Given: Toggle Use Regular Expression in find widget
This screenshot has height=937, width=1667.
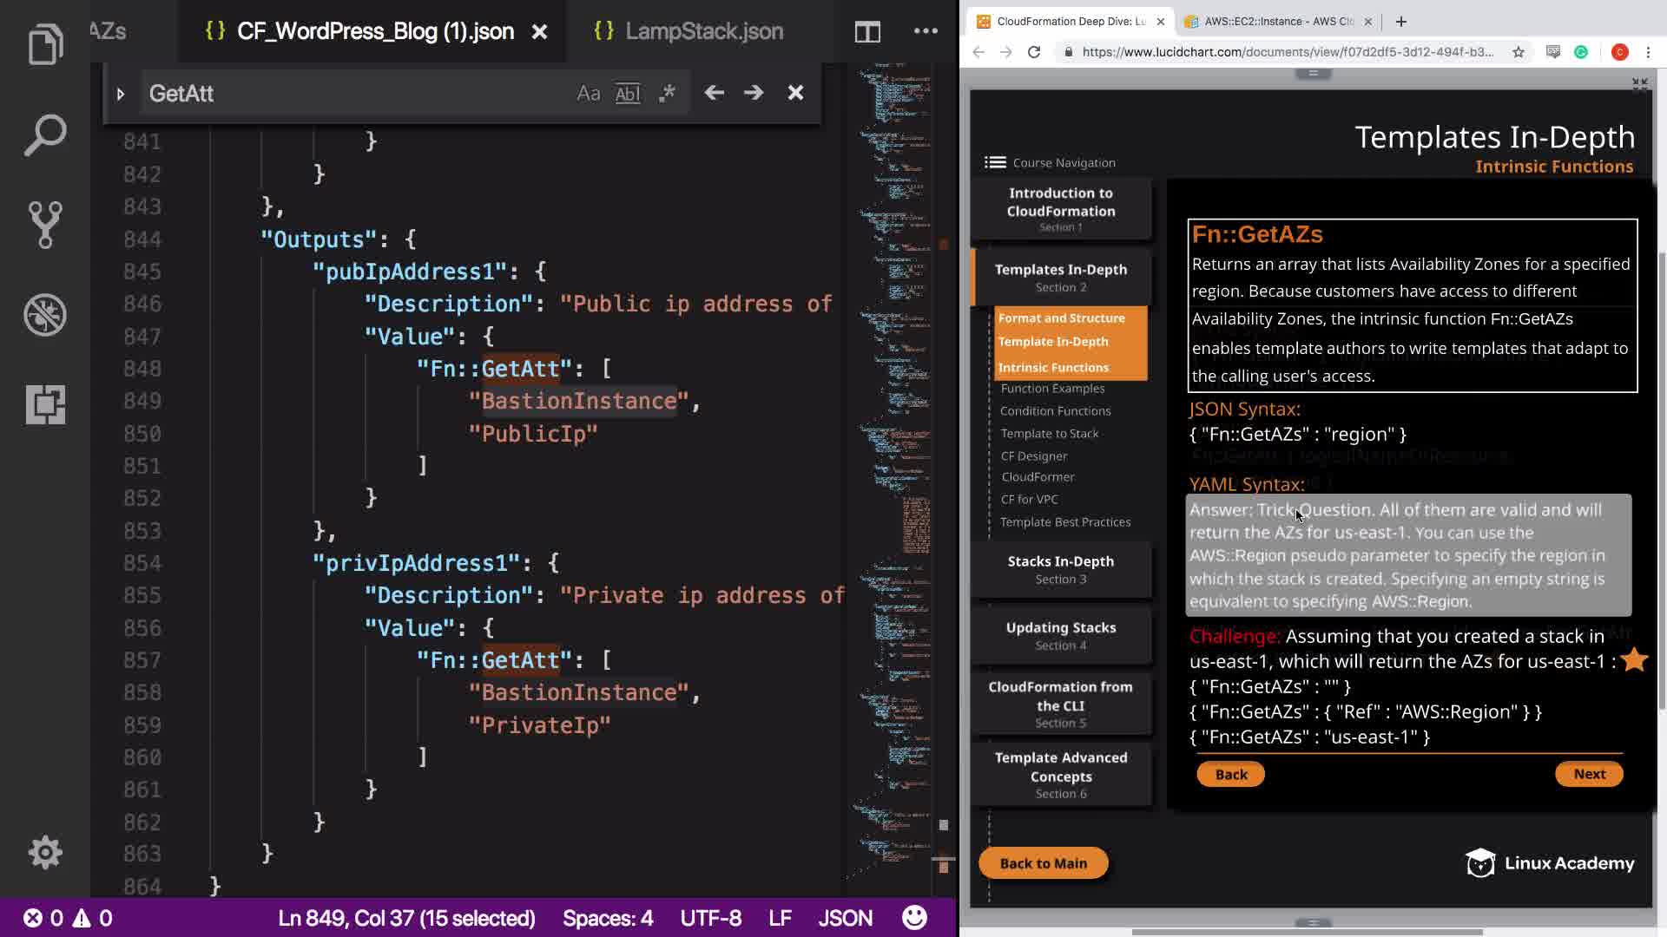Looking at the screenshot, I should (x=667, y=93).
